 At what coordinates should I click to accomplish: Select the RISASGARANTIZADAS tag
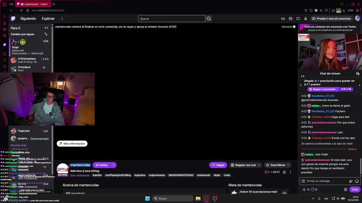pos(181,175)
